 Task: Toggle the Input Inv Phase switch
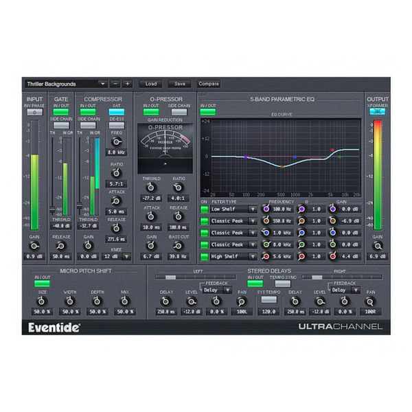click(34, 112)
